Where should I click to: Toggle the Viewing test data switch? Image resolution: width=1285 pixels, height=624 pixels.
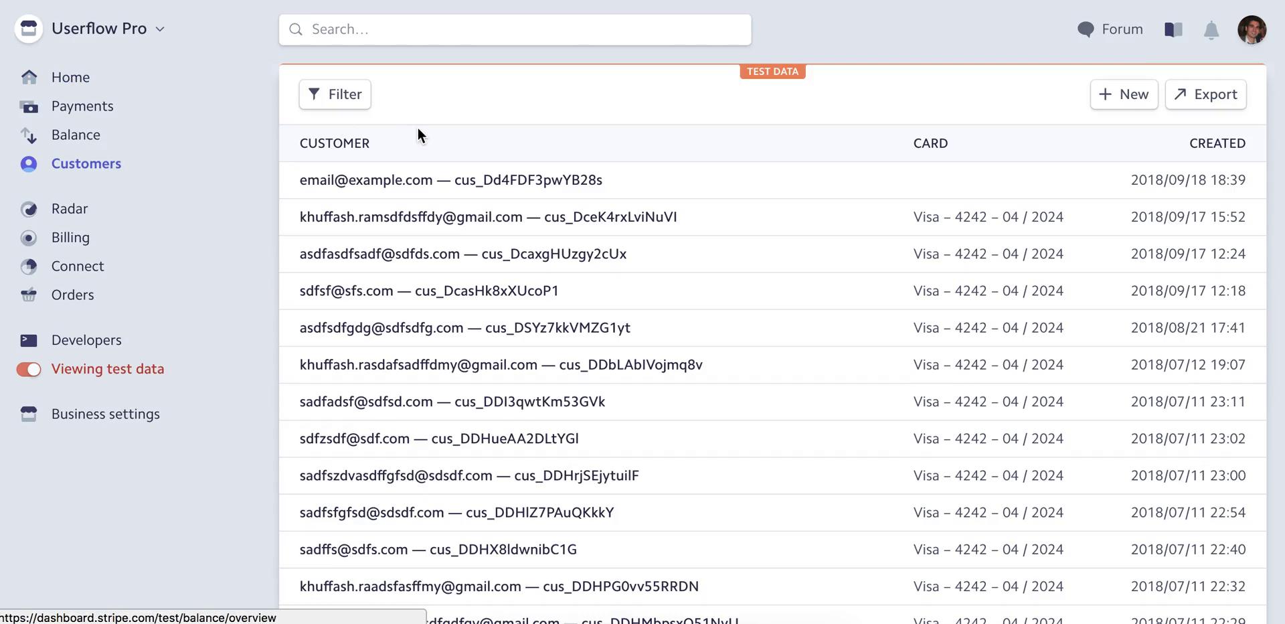[29, 370]
